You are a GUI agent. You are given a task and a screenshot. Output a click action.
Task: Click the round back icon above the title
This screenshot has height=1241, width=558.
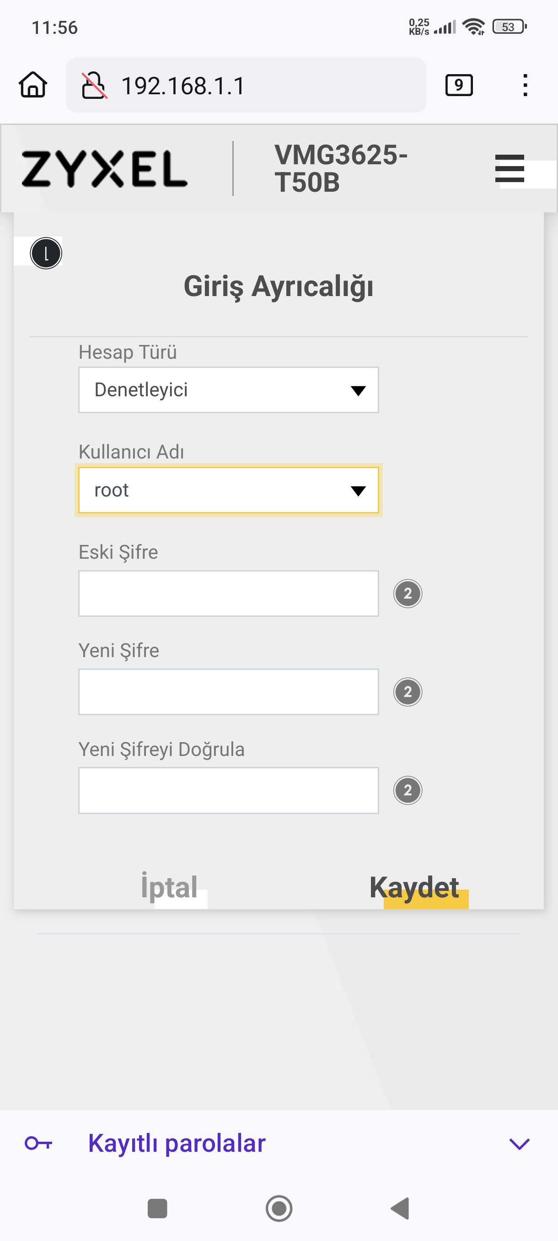coord(46,253)
